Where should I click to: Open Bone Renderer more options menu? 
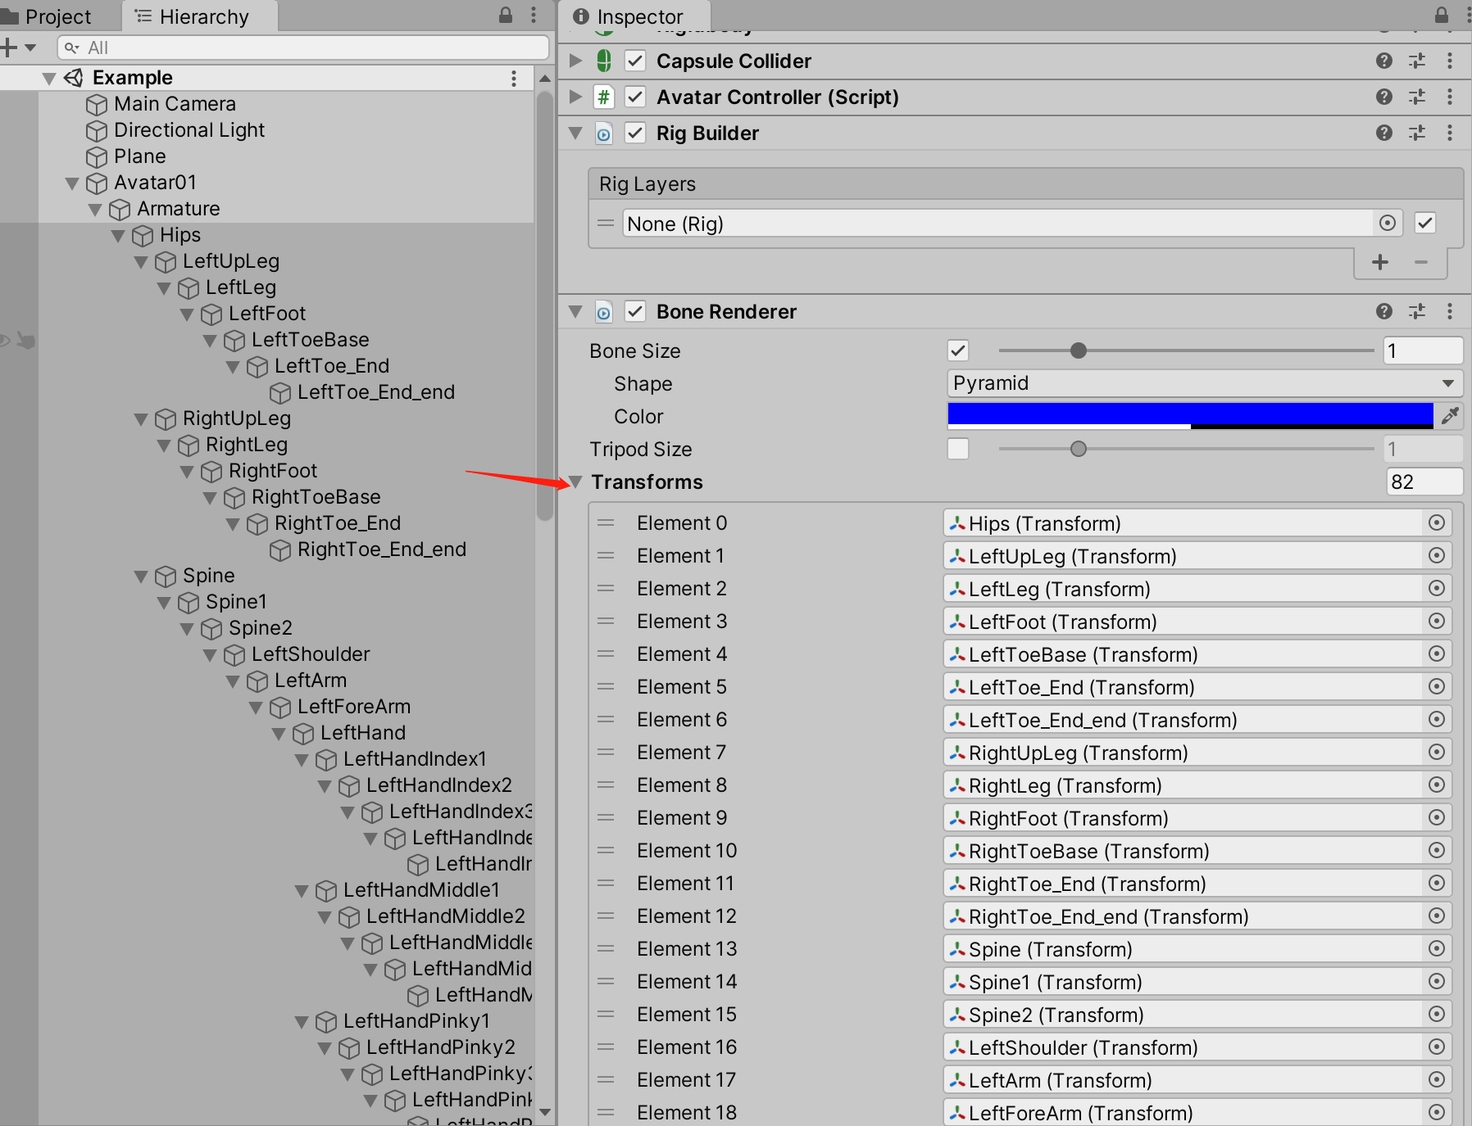(1449, 311)
